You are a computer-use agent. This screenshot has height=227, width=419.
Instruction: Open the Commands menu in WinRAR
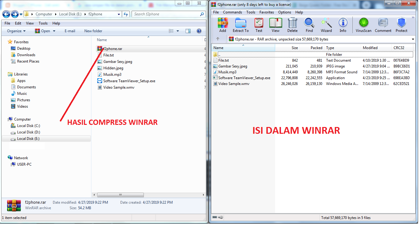(x=233, y=12)
